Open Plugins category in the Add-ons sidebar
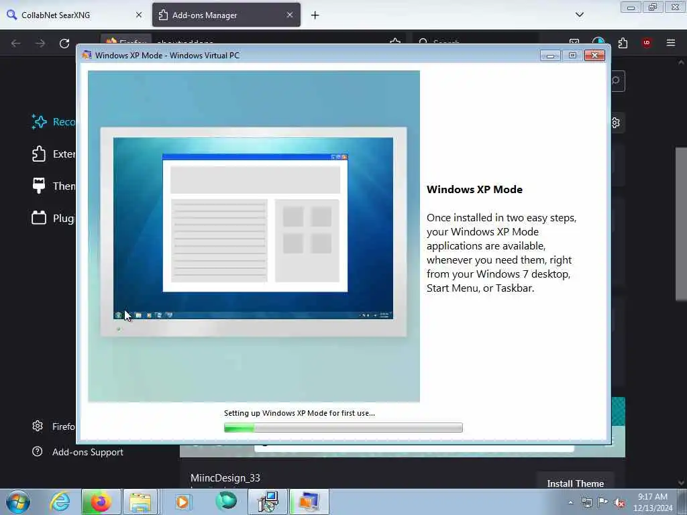This screenshot has height=515, width=687. pyautogui.click(x=54, y=218)
